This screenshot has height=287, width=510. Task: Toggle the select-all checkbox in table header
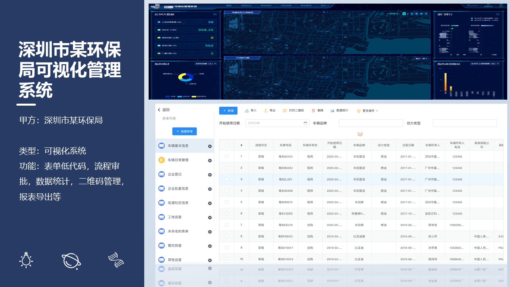227,145
